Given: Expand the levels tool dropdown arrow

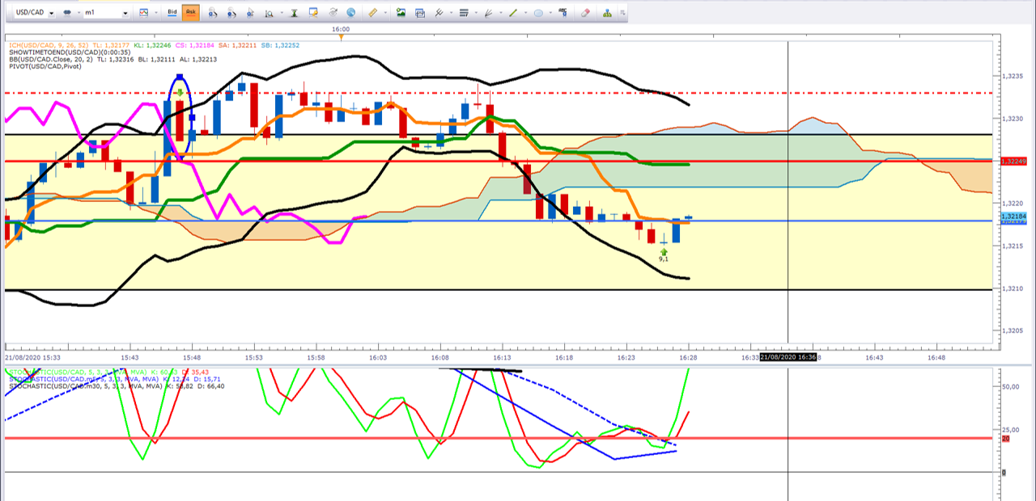Looking at the screenshot, I should coord(477,13).
